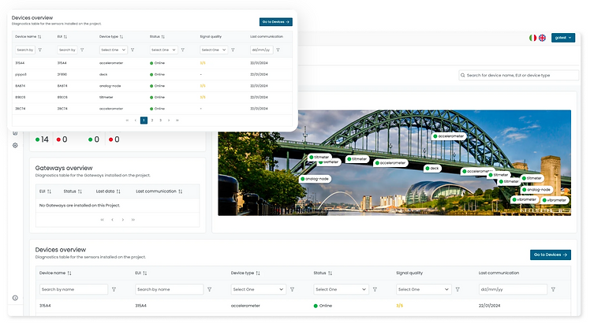Click the info icon at sidebar bottom
Viewport: 594px width, 327px height.
(15, 298)
